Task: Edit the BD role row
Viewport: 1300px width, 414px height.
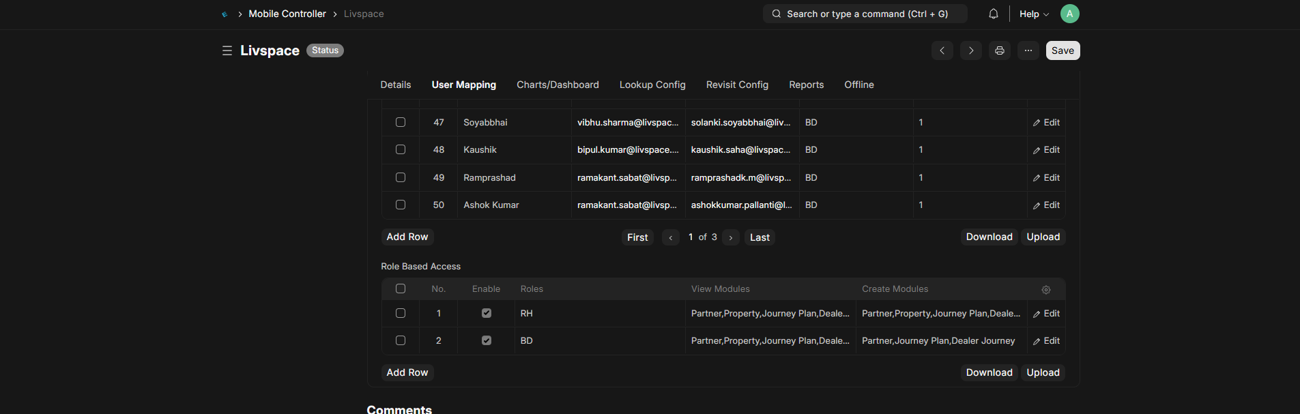Action: tap(1046, 341)
